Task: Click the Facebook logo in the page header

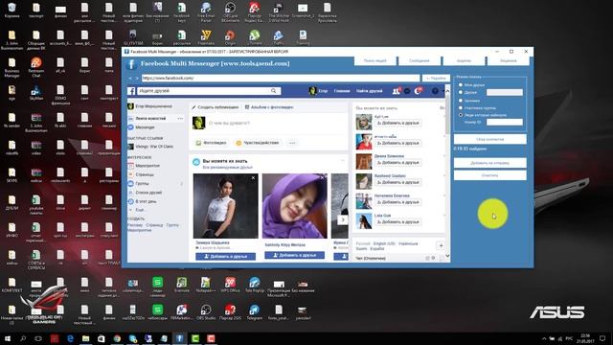Action: click(131, 91)
